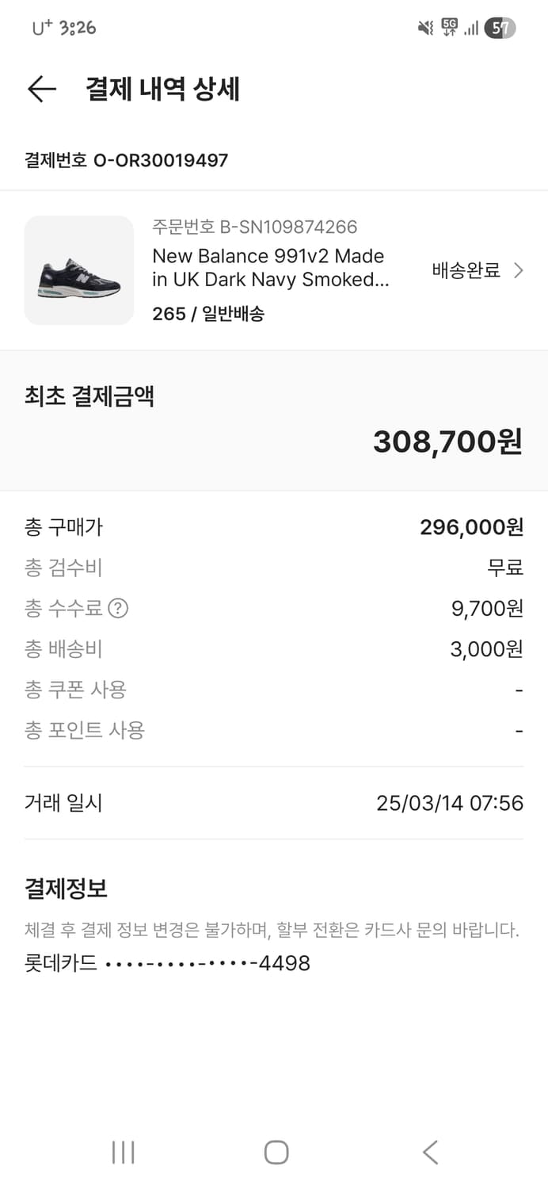Click the 5G network indicator icon
This screenshot has height=1189, width=548.
pos(447,26)
